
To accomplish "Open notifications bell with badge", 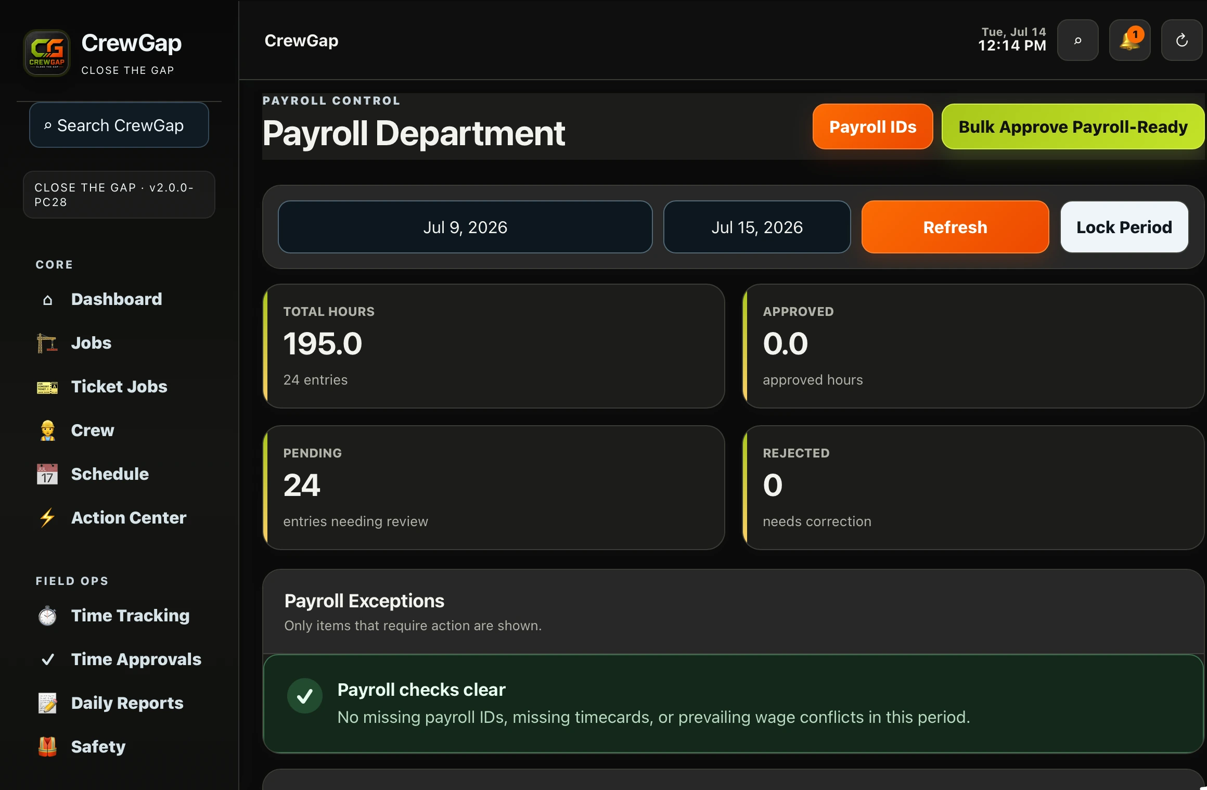I will (1130, 41).
